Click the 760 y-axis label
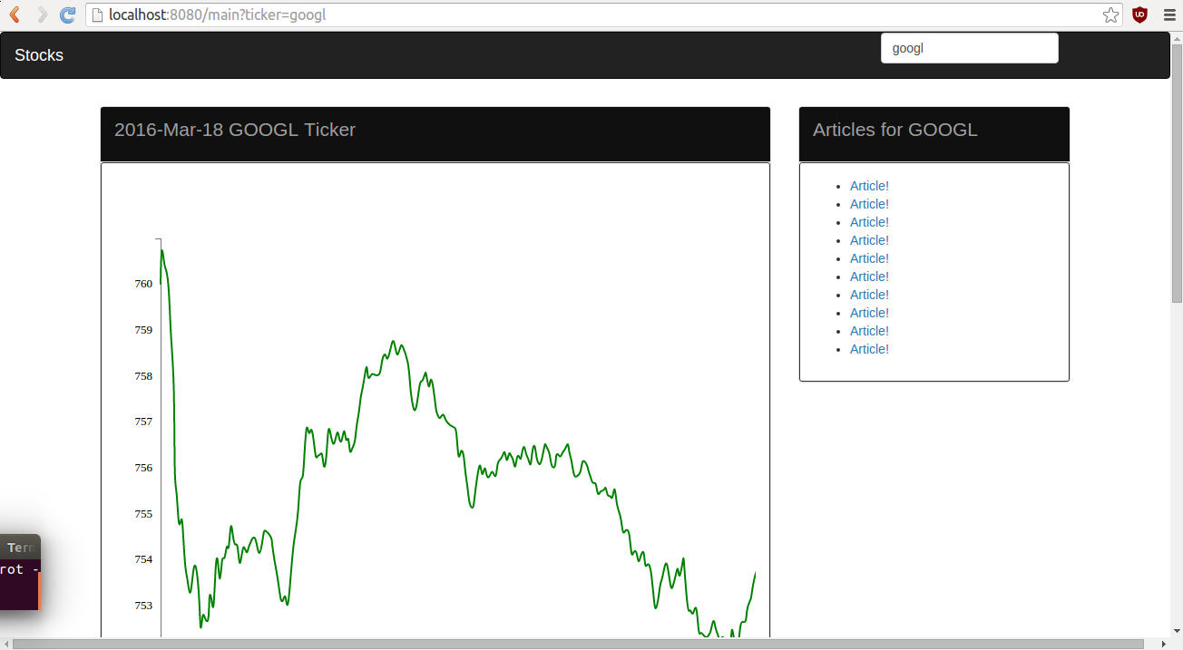The width and height of the screenshot is (1183, 650). click(143, 284)
